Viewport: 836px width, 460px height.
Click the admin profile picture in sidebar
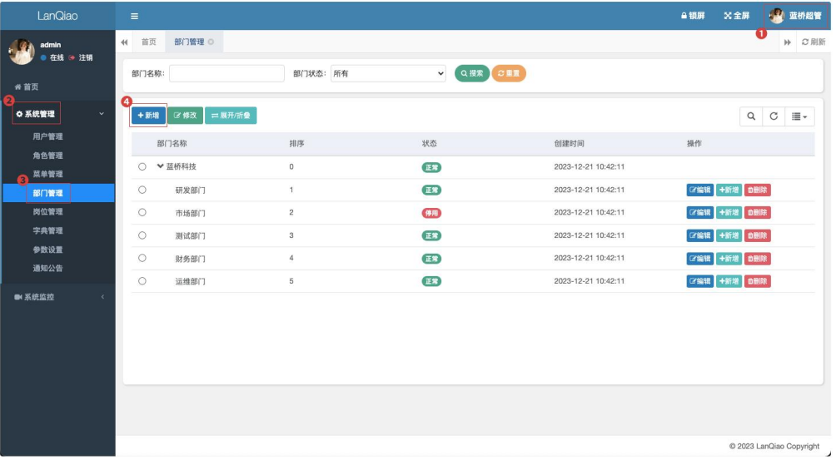(22, 52)
